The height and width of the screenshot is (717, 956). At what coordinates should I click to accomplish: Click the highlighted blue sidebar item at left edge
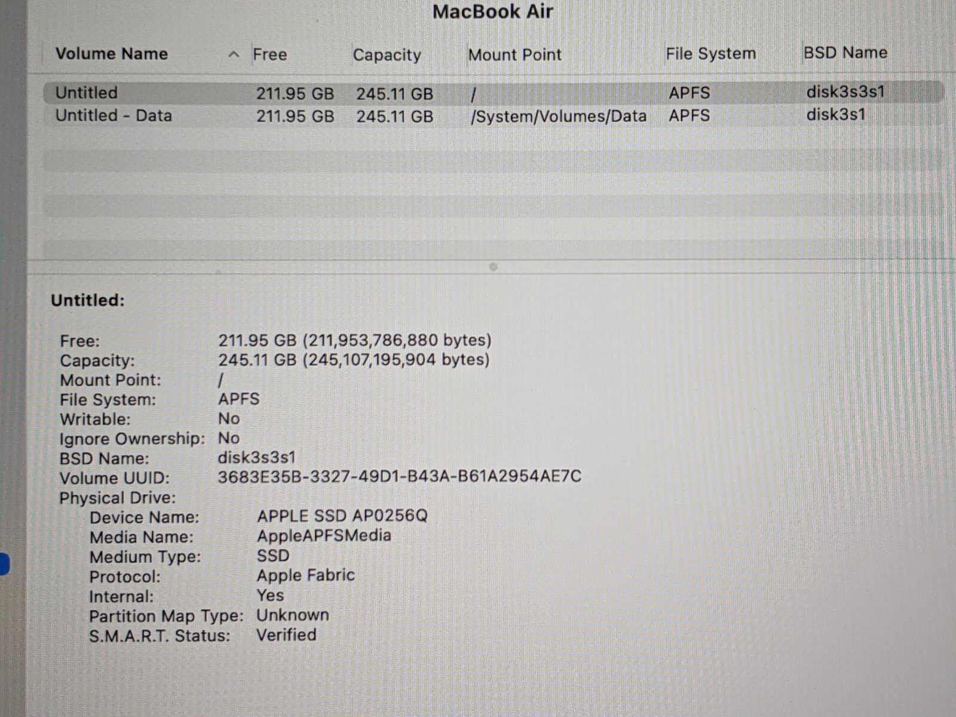[4, 564]
